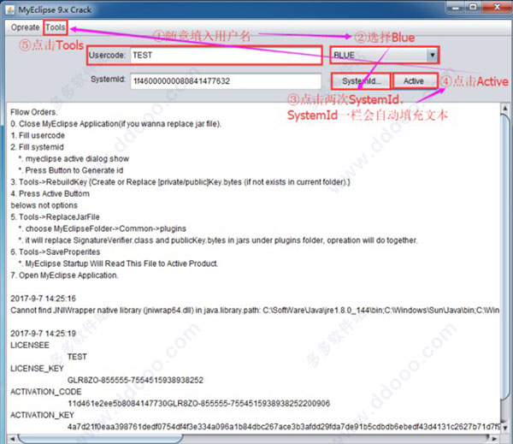Click the '2. Fill systemid' line
Viewport: 513px width, 444px height.
(37, 147)
